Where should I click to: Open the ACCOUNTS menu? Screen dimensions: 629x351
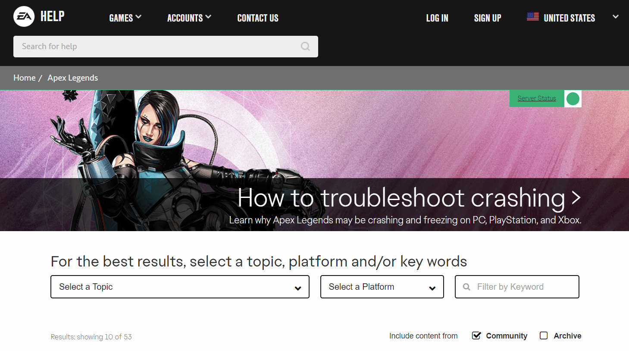pos(189,18)
